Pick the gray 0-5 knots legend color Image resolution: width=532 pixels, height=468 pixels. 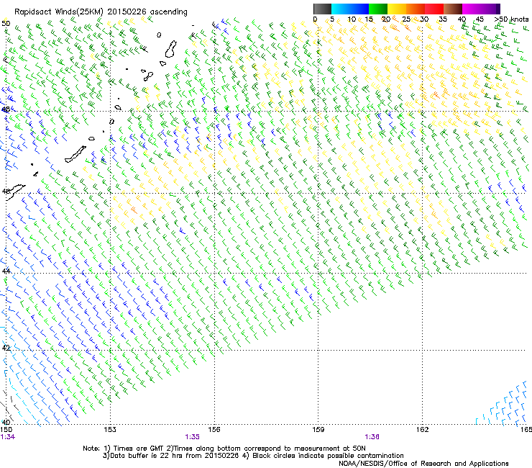(x=322, y=9)
